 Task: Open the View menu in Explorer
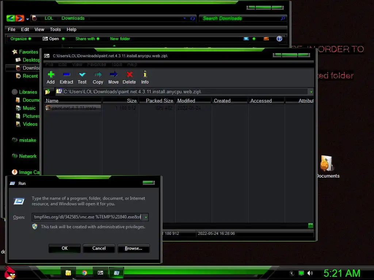[39, 29]
